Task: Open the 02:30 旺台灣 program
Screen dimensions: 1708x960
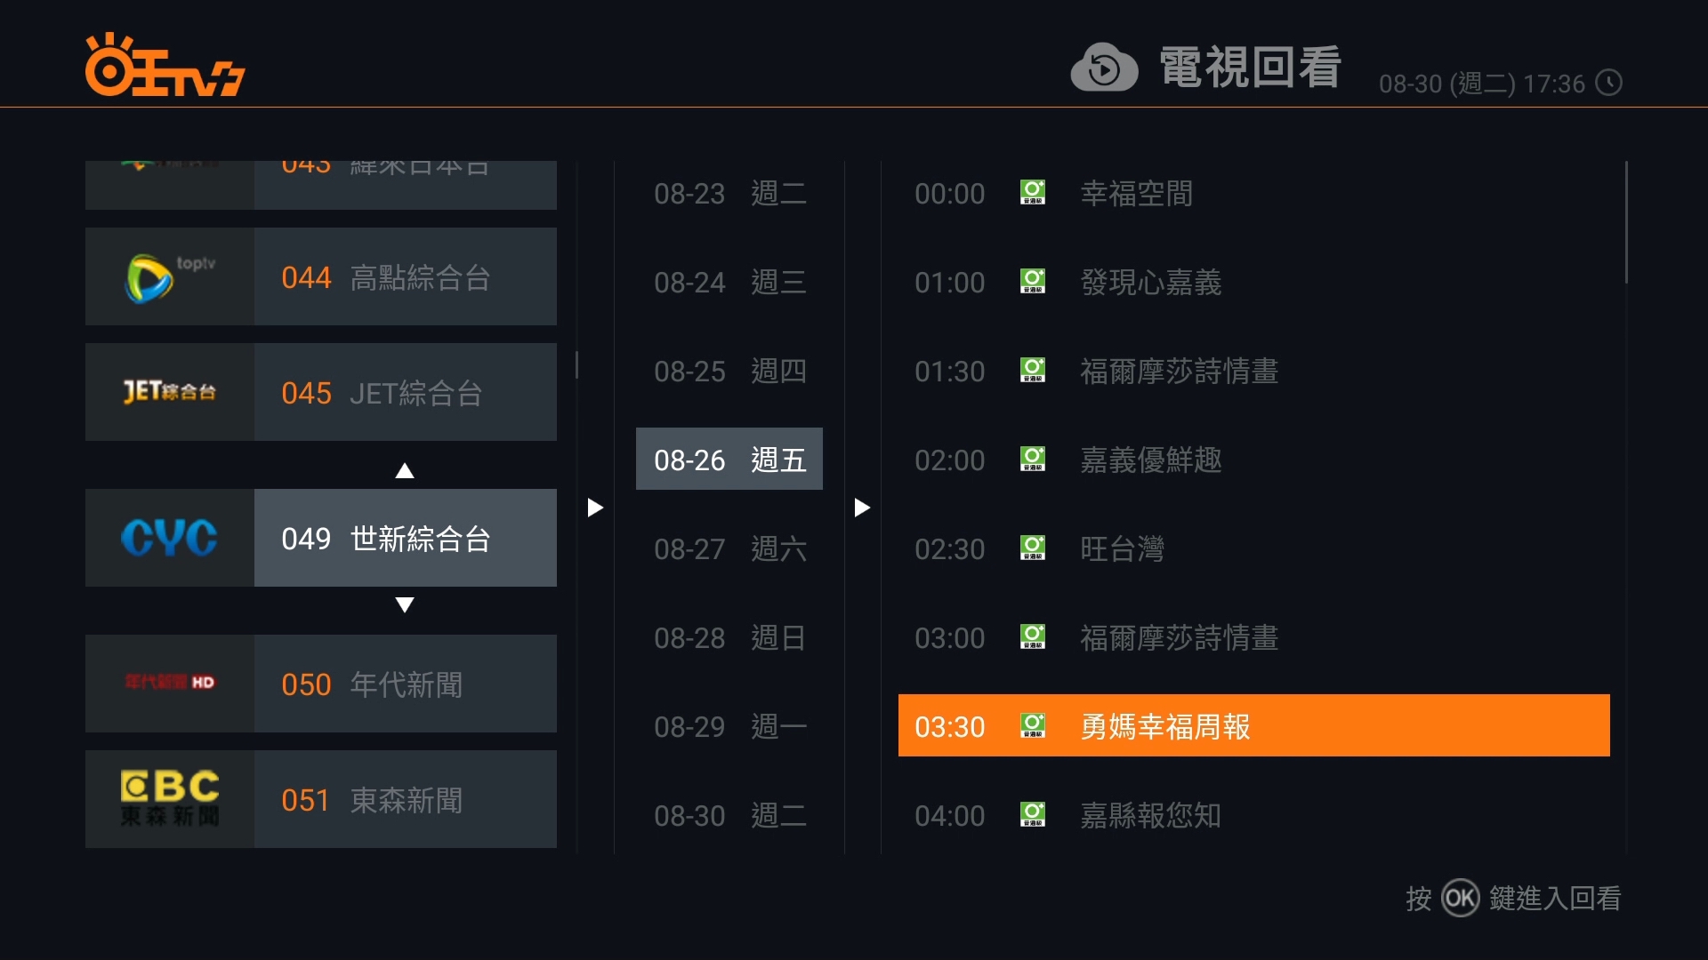Action: point(1254,548)
